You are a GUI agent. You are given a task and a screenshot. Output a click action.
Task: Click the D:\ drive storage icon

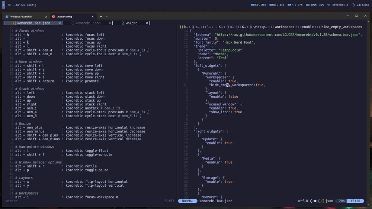click(x=271, y=5)
